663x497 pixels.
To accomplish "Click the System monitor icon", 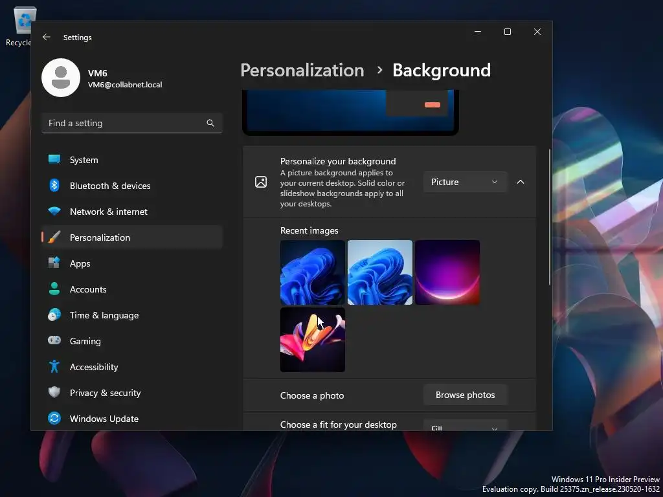I will coord(54,159).
